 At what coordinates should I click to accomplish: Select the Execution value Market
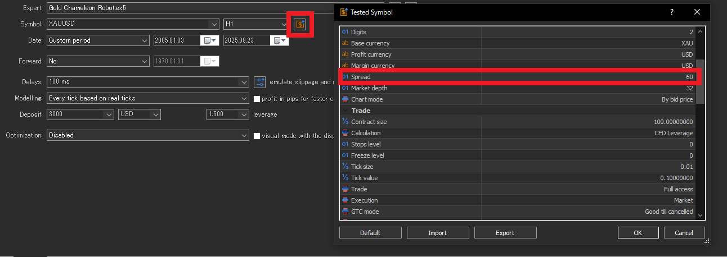(683, 200)
